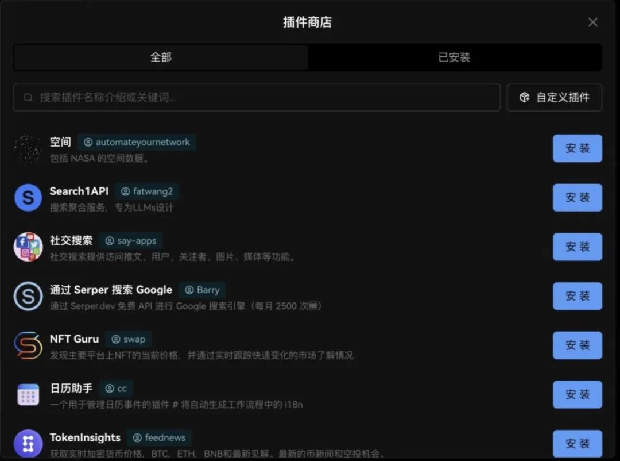The image size is (620, 461).
Task: Click the automateyournetwork author tag
Action: [137, 142]
